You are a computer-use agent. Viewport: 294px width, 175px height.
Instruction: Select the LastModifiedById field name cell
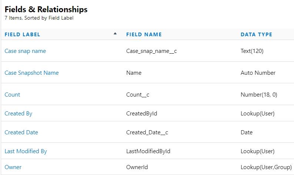(x=148, y=151)
